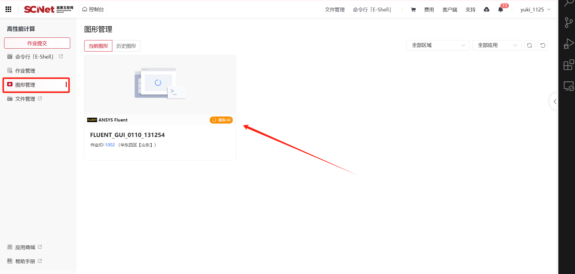Click the 控制台 console button
The image size is (575, 274).
[93, 9]
